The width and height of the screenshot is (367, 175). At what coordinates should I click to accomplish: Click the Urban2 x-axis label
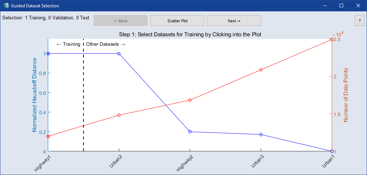pyautogui.click(x=116, y=160)
